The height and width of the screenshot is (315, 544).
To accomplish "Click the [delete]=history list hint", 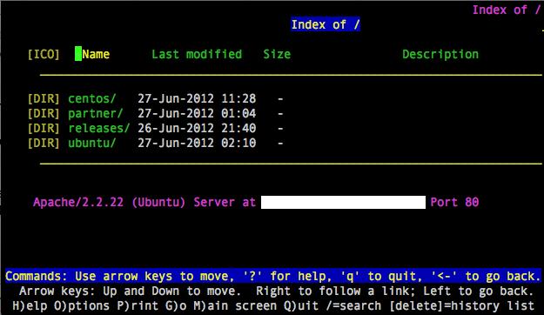I will (x=461, y=306).
